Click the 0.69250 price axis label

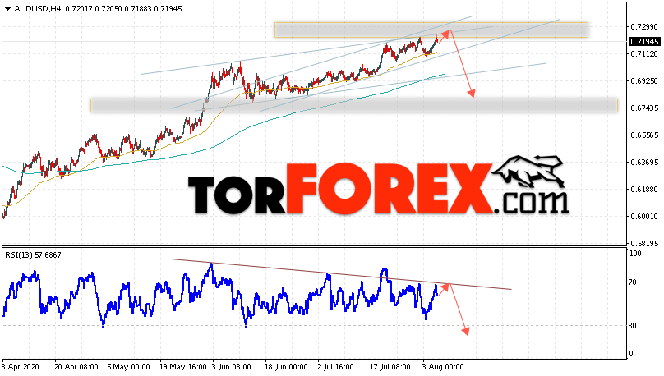pyautogui.click(x=644, y=81)
